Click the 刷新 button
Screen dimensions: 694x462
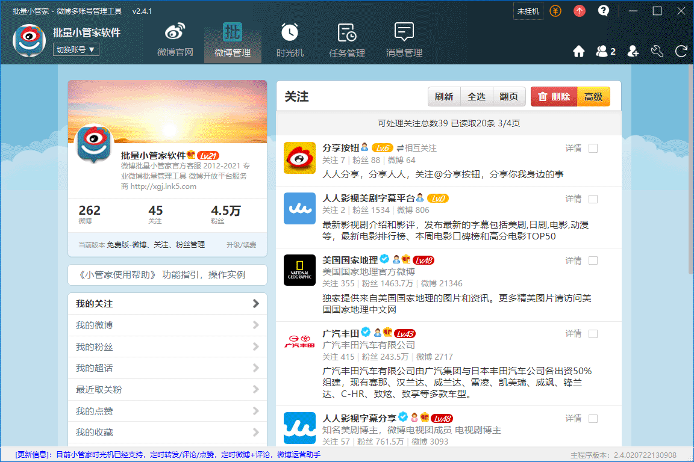point(444,97)
